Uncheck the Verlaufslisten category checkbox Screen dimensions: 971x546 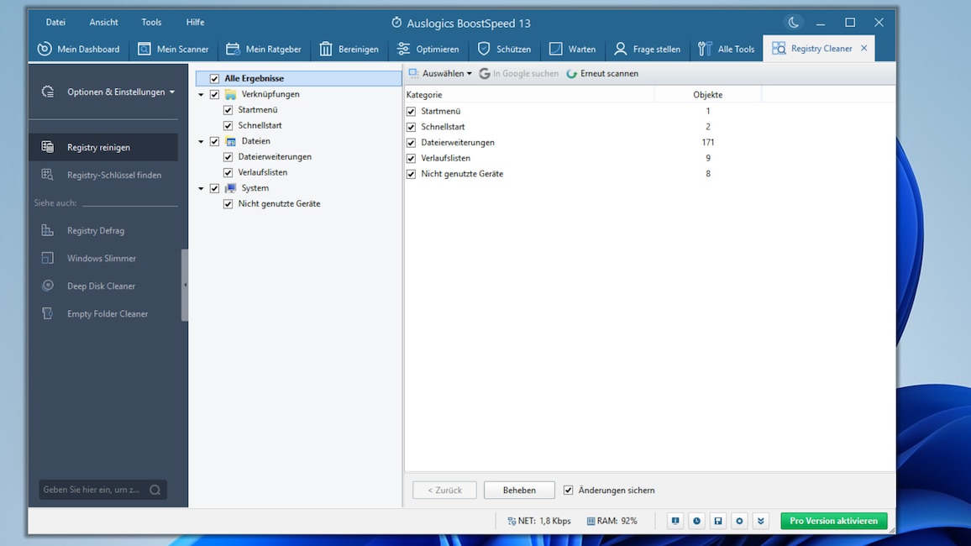point(411,158)
